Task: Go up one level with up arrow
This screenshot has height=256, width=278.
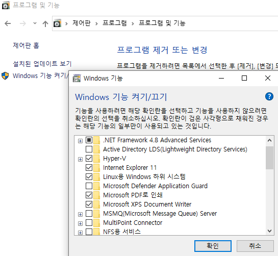Action: (45, 23)
